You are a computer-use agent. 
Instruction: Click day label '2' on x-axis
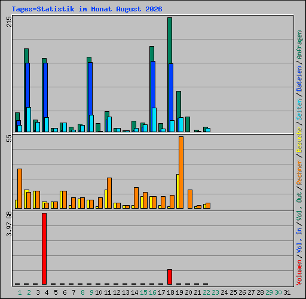[x=29, y=292]
